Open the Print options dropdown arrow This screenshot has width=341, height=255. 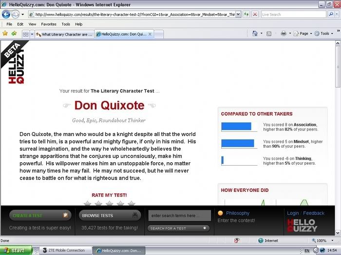[290, 34]
